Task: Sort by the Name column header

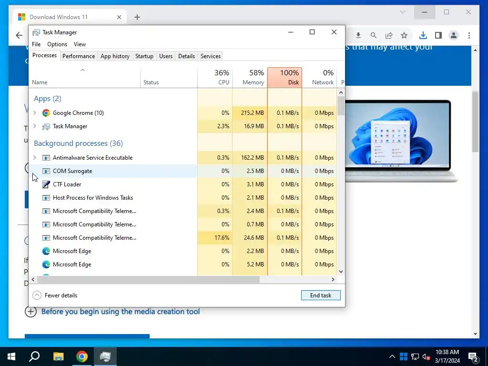Action: tap(84, 78)
